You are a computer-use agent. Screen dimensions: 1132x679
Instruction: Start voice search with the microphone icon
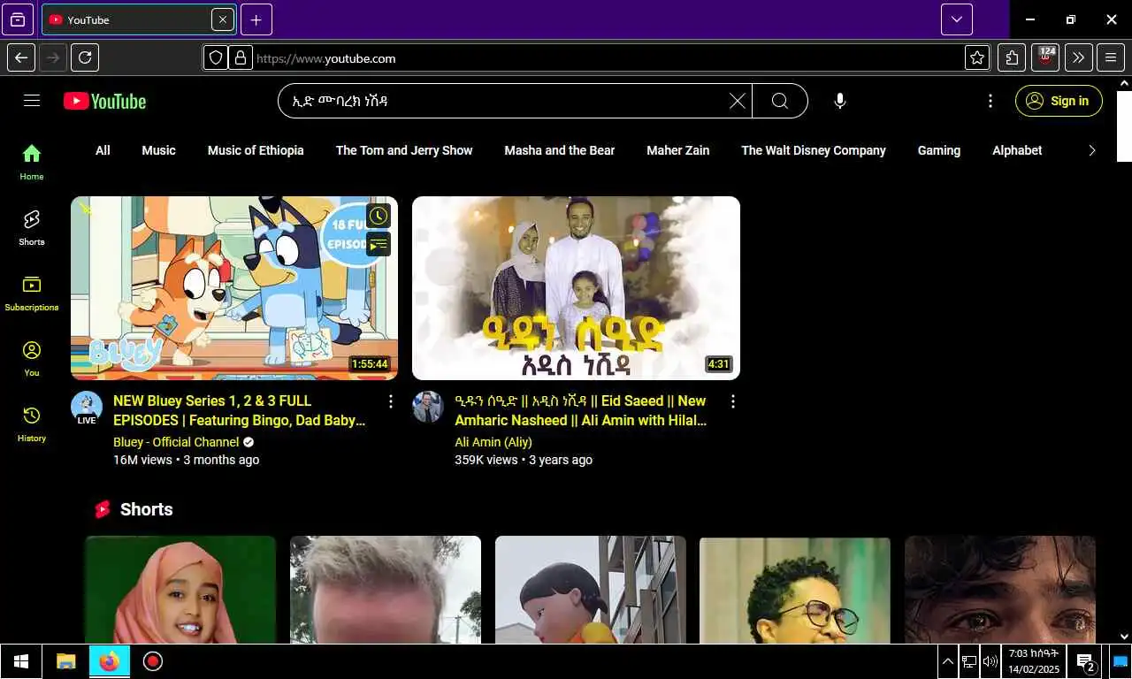point(840,101)
